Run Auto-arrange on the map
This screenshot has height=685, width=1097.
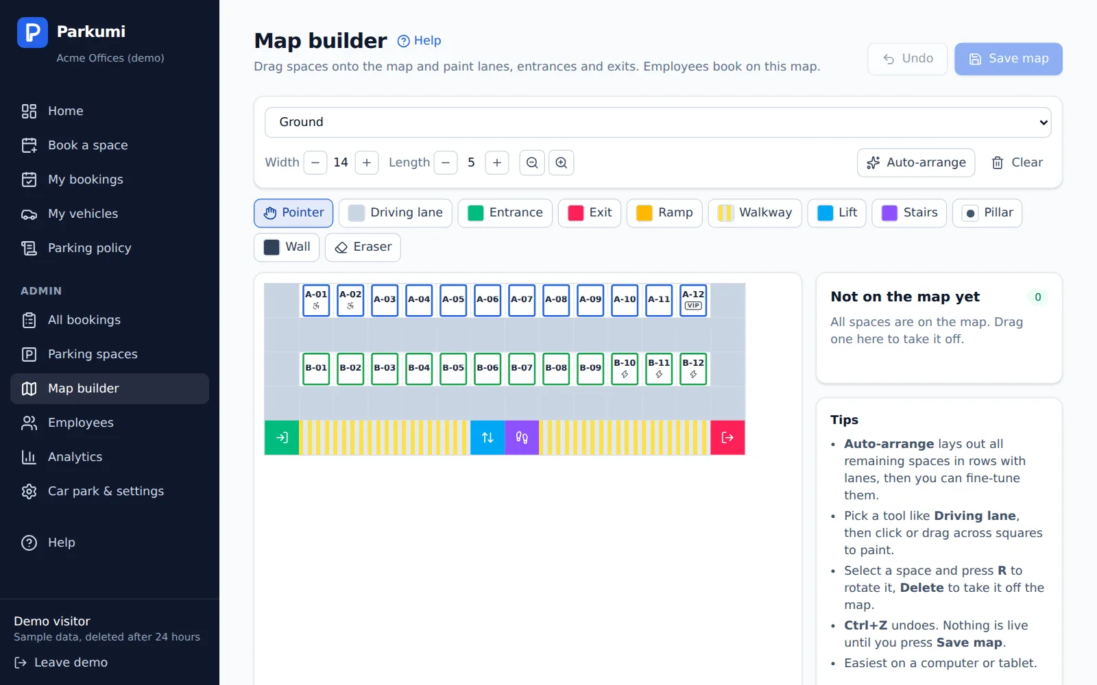click(916, 162)
